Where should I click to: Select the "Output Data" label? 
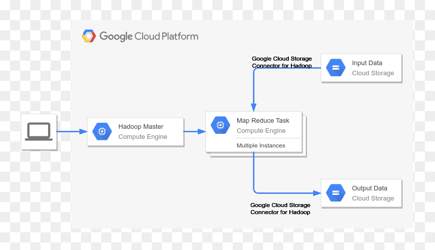370,188
